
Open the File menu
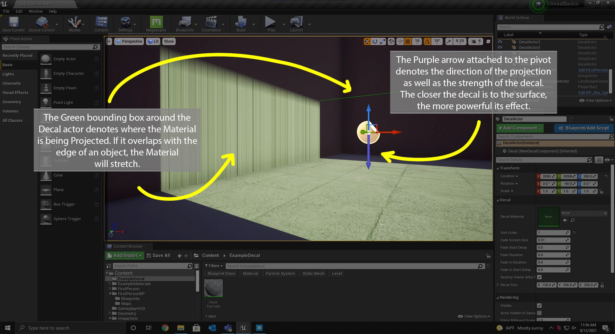pos(6,11)
